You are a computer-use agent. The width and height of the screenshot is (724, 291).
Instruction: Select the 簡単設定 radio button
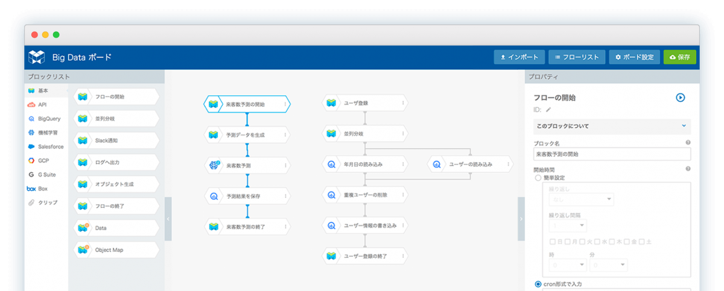tap(538, 178)
